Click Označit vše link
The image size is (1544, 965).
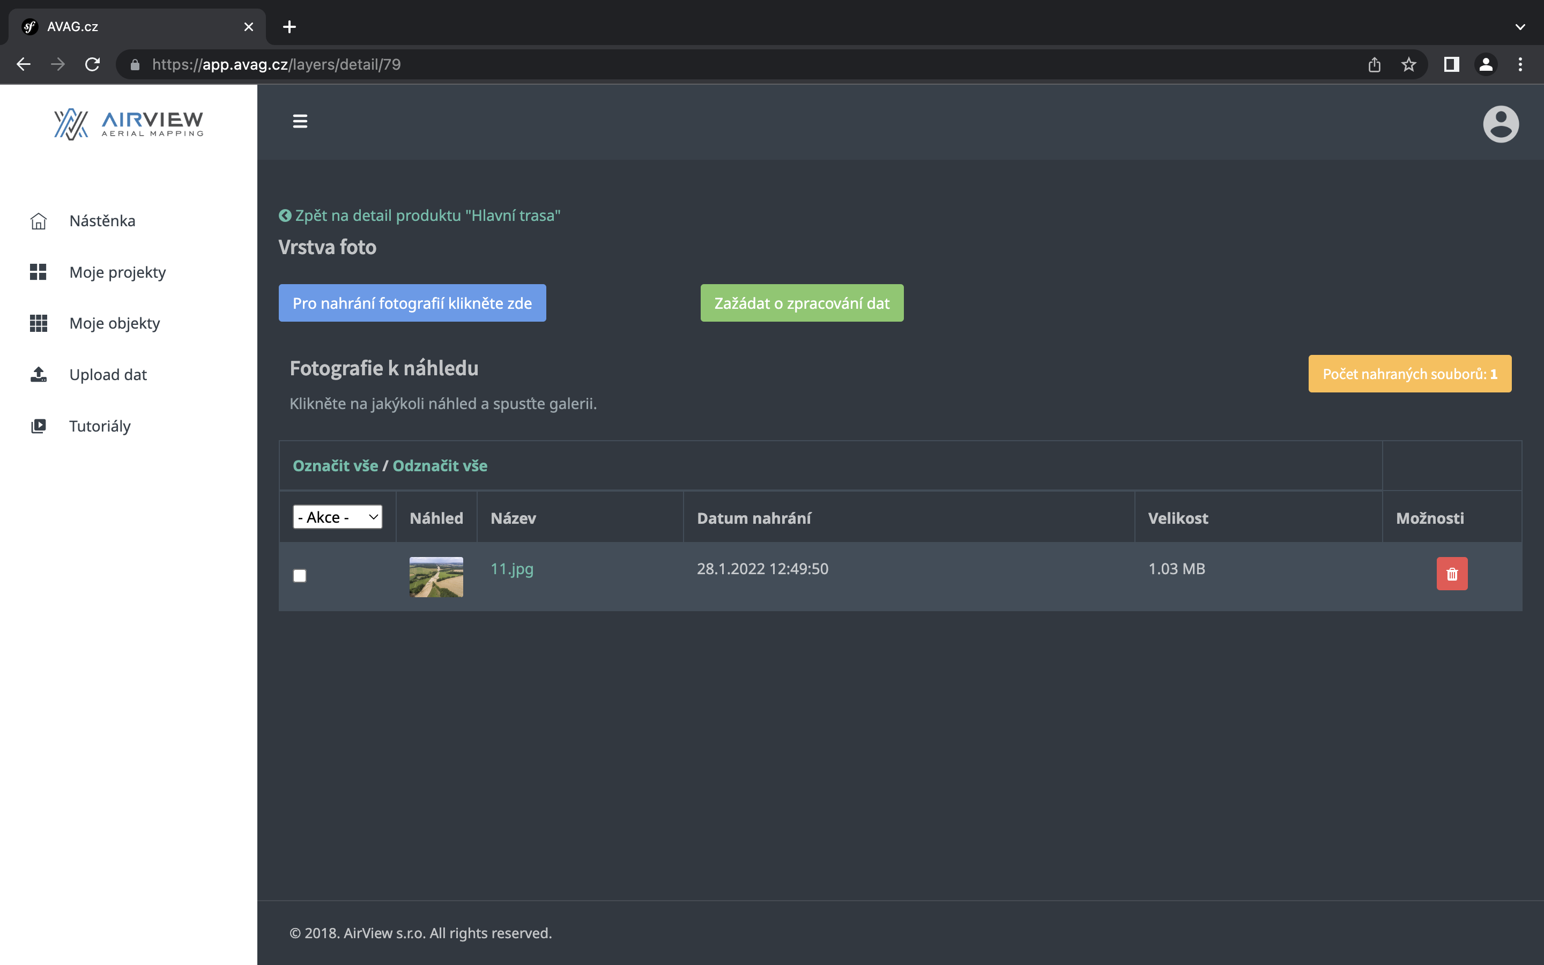click(335, 466)
